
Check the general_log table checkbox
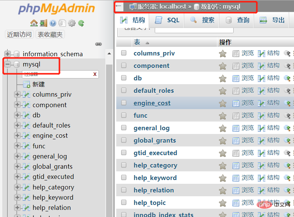(x=124, y=128)
